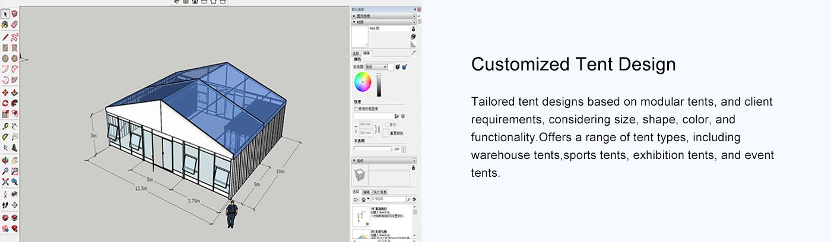Select the Arc tool
Viewport: 831px width, 242px height.
[5, 69]
